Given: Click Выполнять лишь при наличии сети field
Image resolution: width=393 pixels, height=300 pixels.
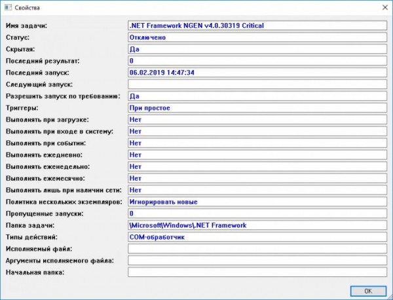Looking at the screenshot, I should click(x=257, y=190).
